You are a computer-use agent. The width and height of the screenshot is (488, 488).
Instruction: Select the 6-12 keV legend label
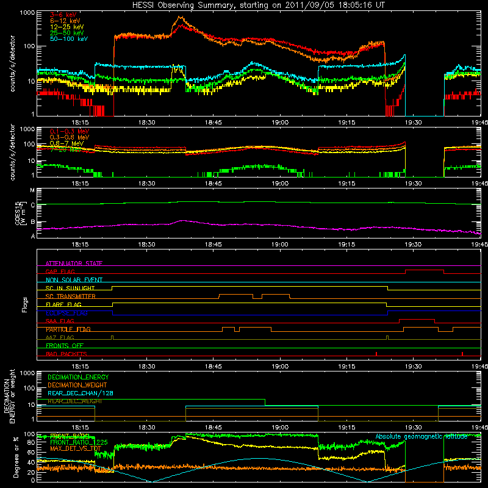[x=65, y=21]
